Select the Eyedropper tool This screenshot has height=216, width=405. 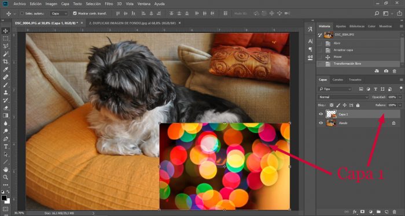[5, 69]
